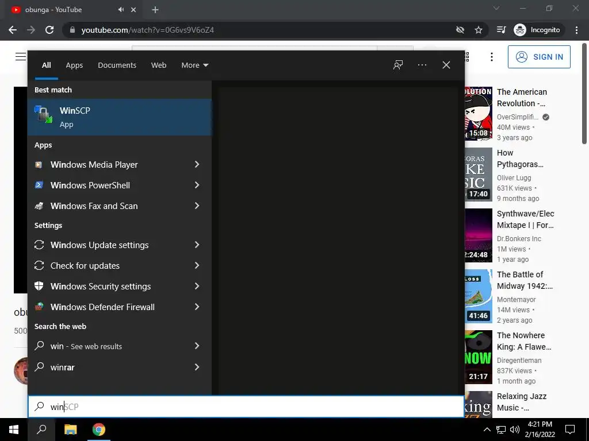Mute the tab via speaker icon
This screenshot has height=441, width=589.
pyautogui.click(x=121, y=10)
